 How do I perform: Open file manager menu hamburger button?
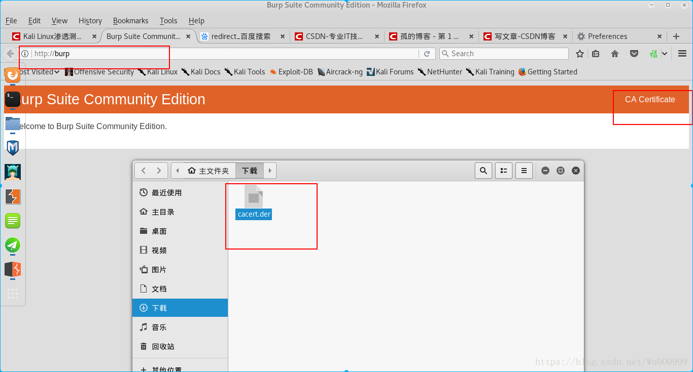pos(524,171)
